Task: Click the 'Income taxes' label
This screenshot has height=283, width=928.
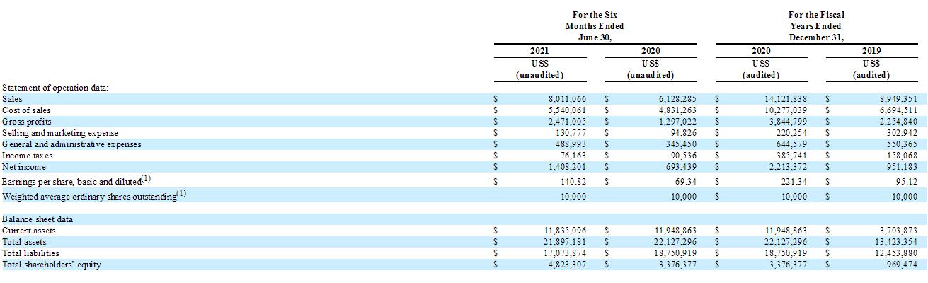Action: click(28, 156)
